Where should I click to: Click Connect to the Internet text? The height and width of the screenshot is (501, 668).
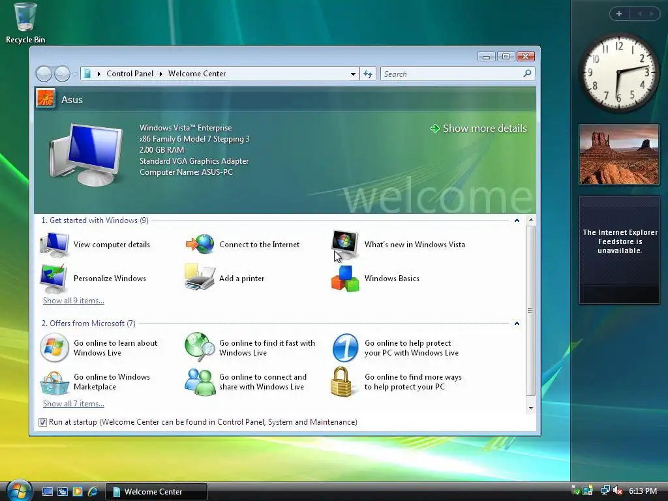coord(260,245)
